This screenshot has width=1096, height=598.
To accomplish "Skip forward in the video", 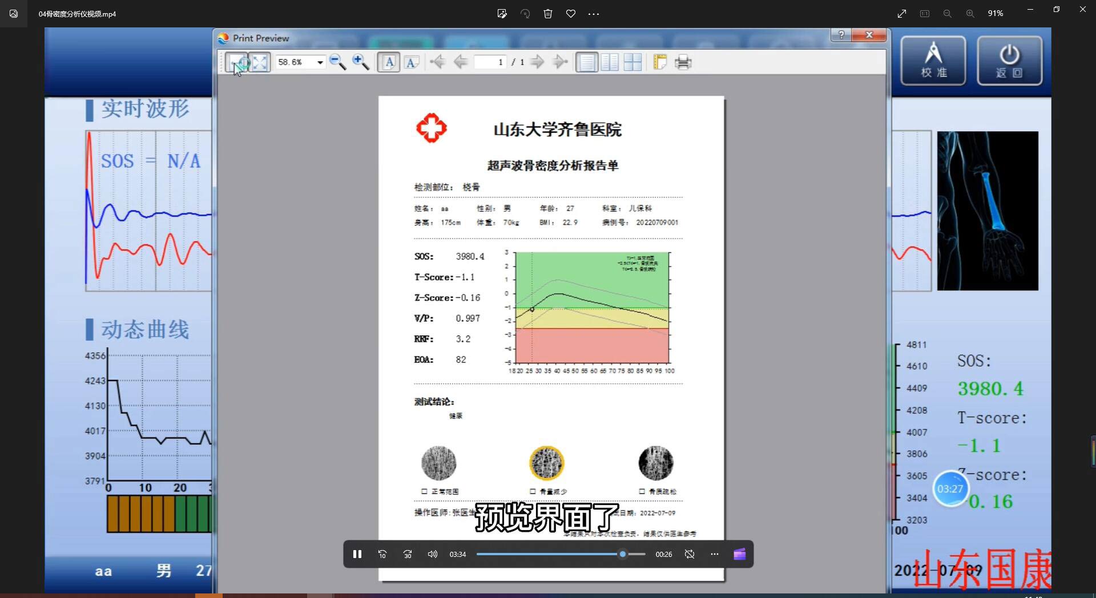I will tap(408, 554).
